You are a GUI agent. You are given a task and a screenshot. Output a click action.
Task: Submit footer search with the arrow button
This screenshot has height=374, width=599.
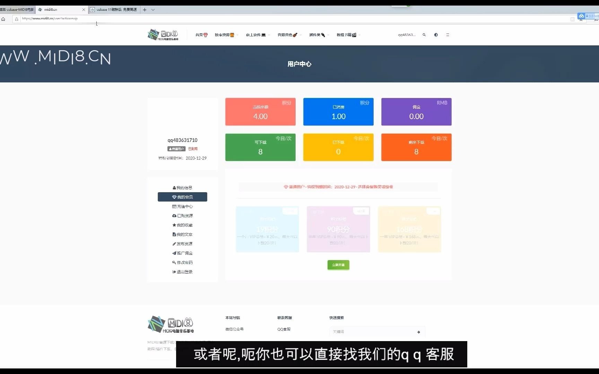419,332
